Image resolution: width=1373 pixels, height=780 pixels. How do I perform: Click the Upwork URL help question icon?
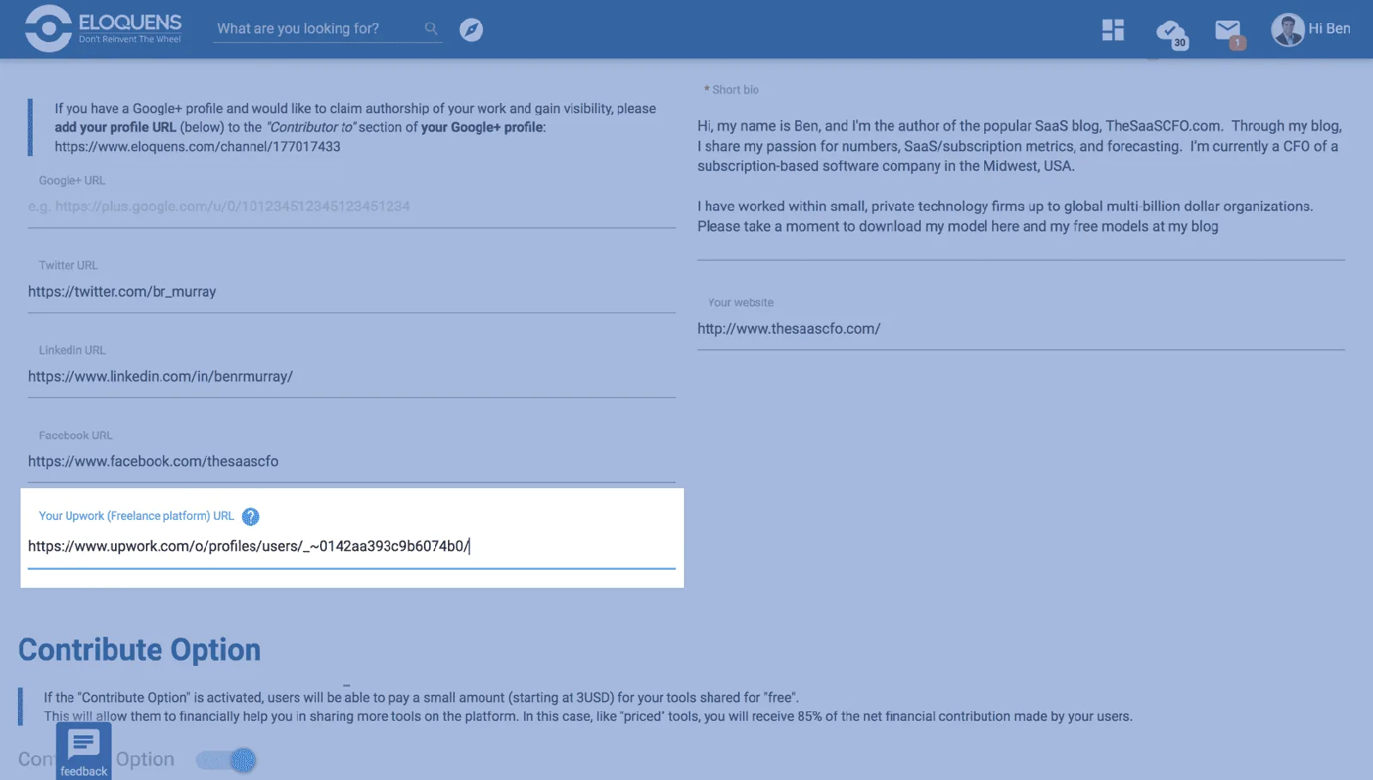[x=251, y=517]
